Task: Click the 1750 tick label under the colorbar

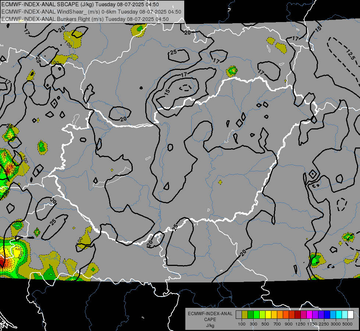Action: 312,324
